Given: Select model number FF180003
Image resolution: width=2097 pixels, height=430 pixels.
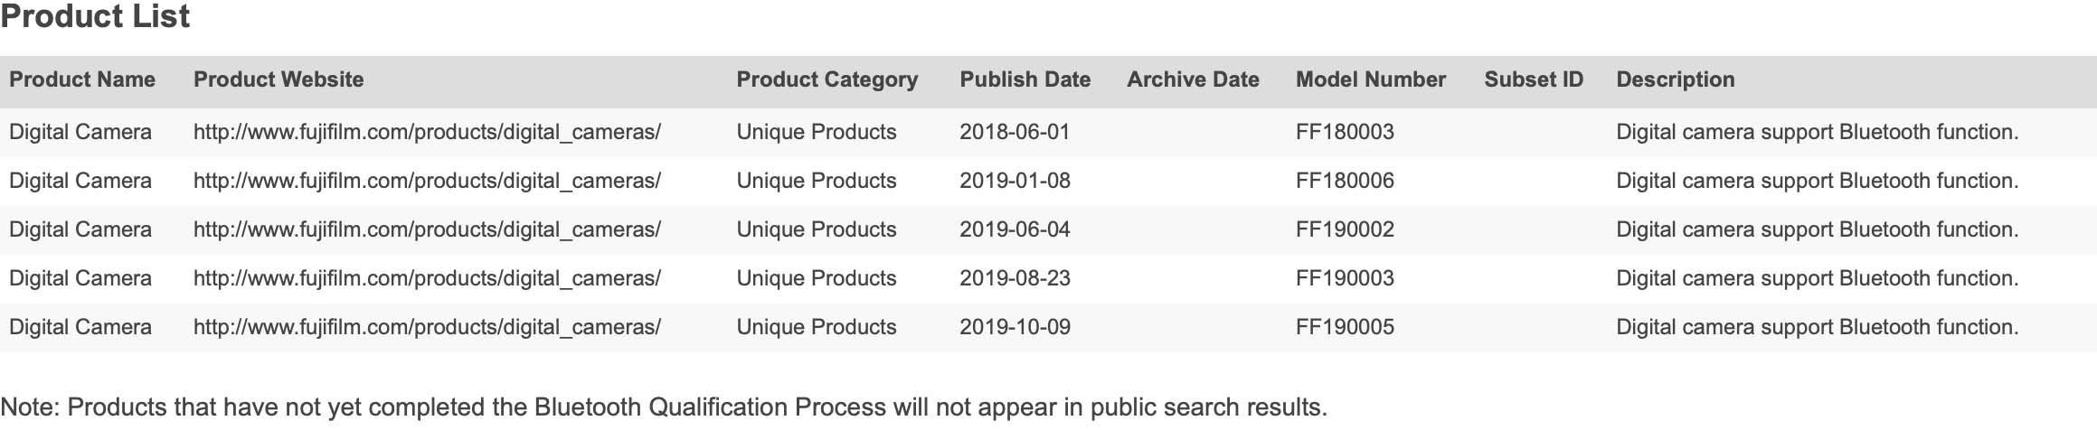Looking at the screenshot, I should [1345, 132].
